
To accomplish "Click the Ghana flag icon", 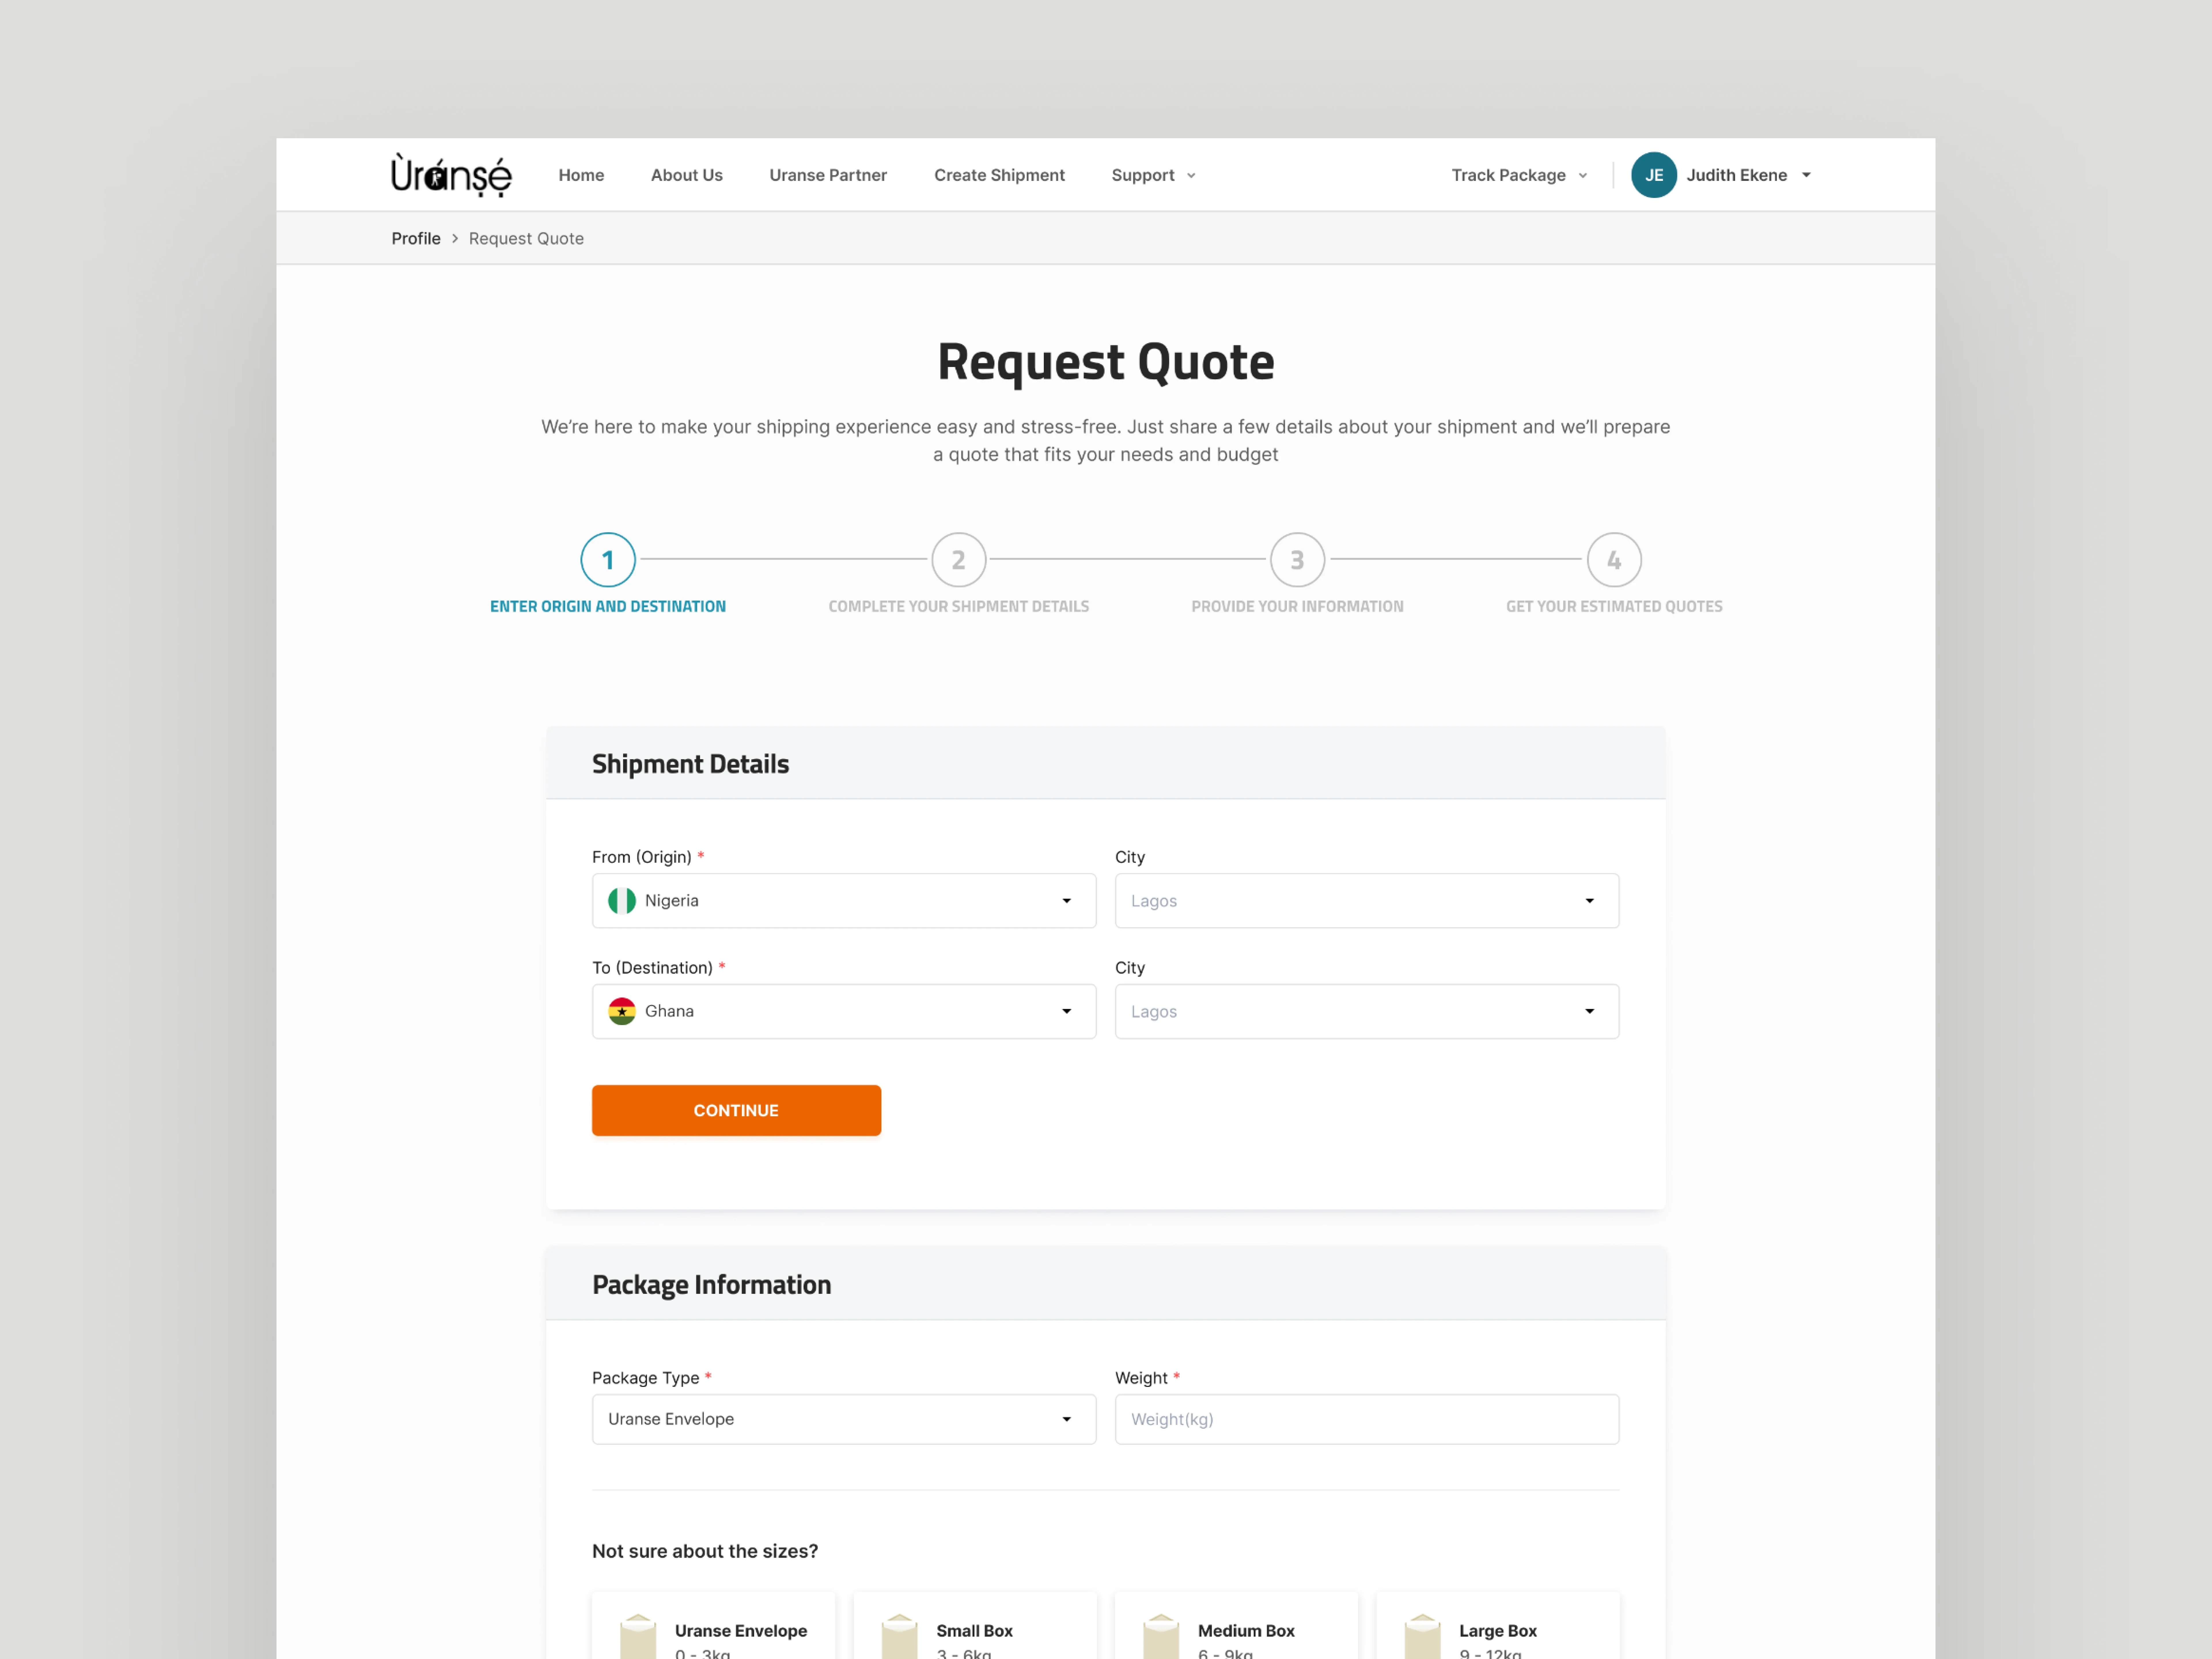I will pyautogui.click(x=622, y=1011).
